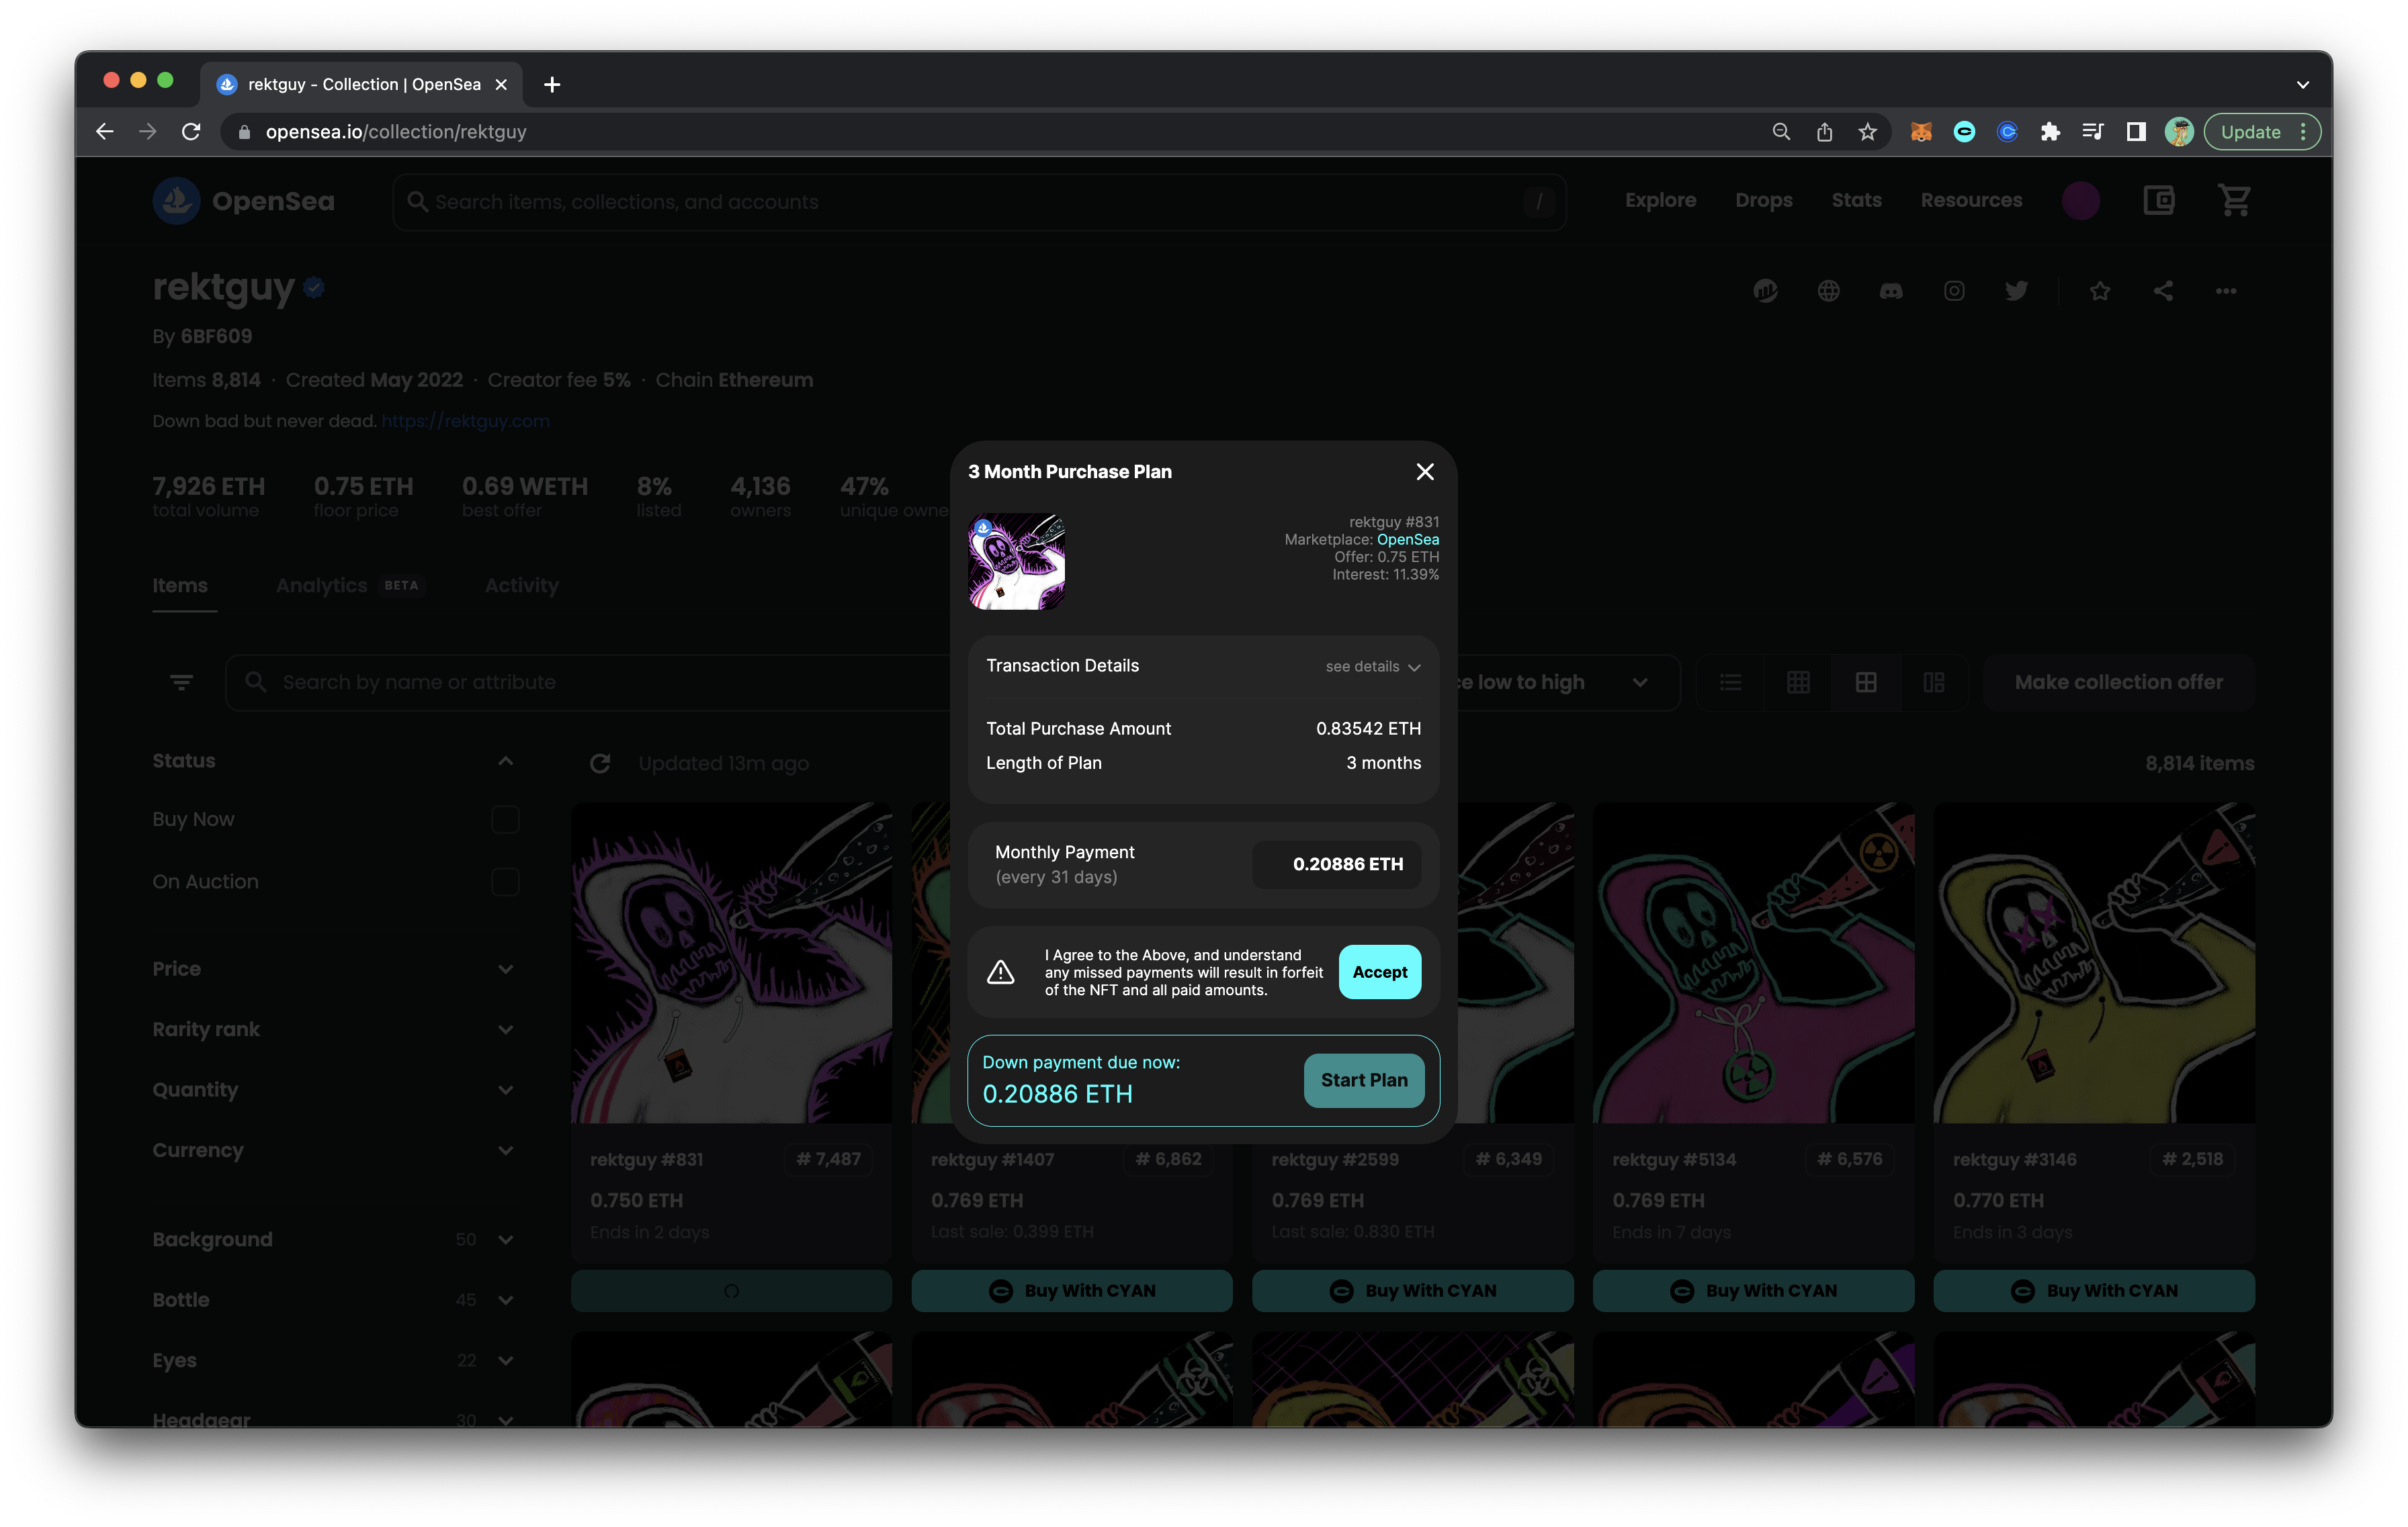The height and width of the screenshot is (1527, 2408).
Task: Open the shopping cart icon
Action: click(x=2234, y=201)
